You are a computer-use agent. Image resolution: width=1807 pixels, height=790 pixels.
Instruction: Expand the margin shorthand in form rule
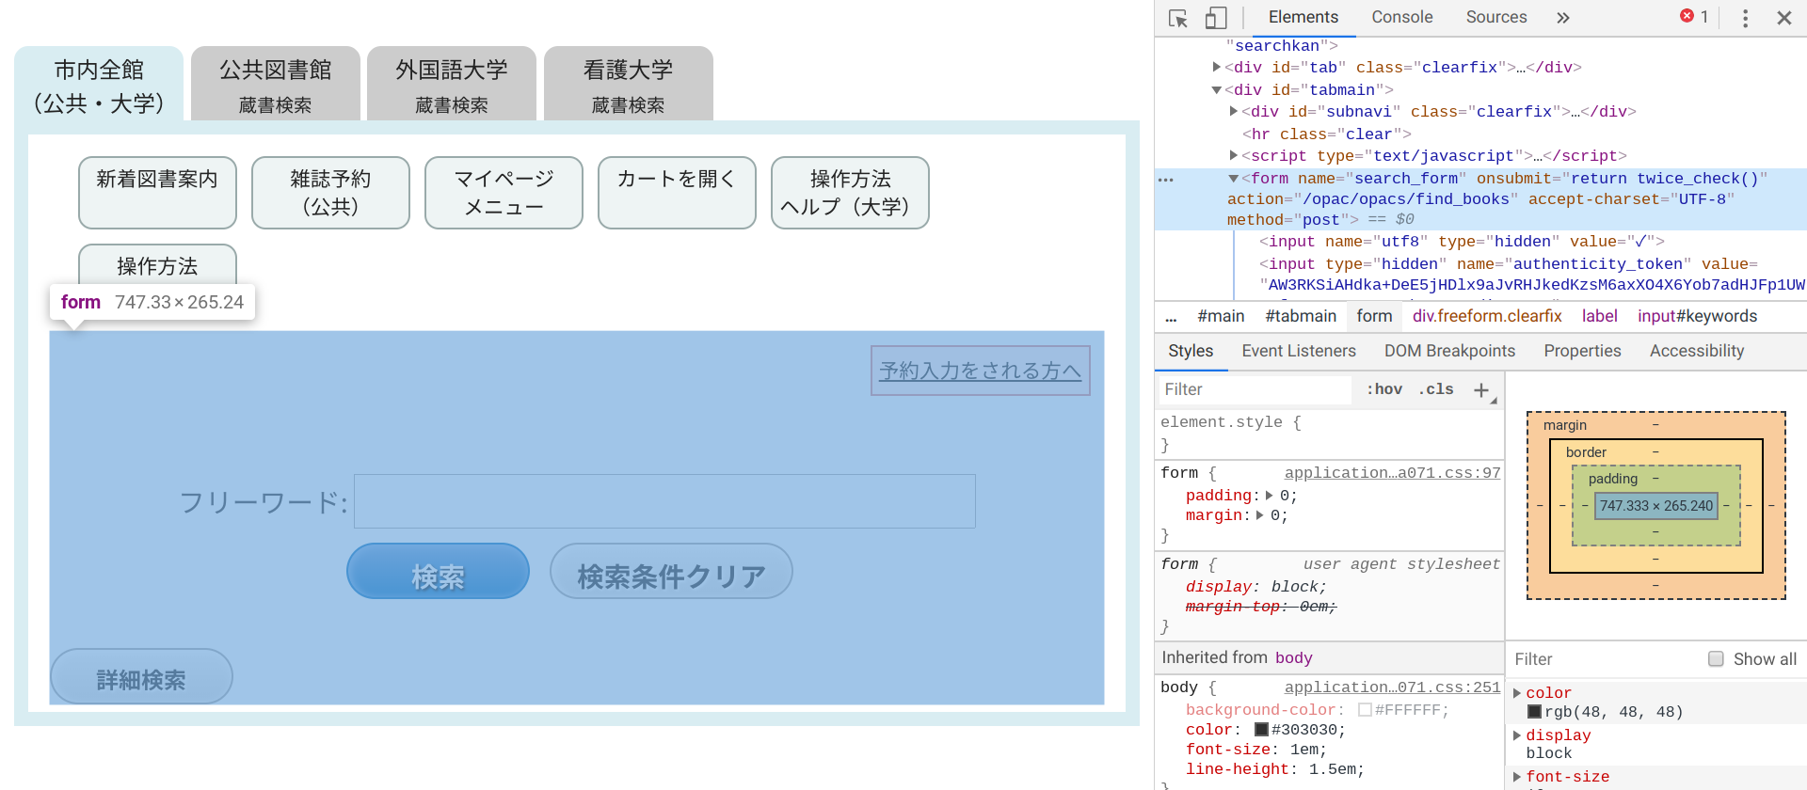1259,515
